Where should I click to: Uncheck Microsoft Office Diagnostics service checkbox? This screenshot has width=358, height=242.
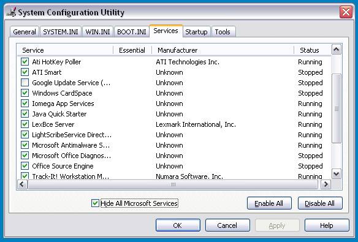click(x=25, y=156)
